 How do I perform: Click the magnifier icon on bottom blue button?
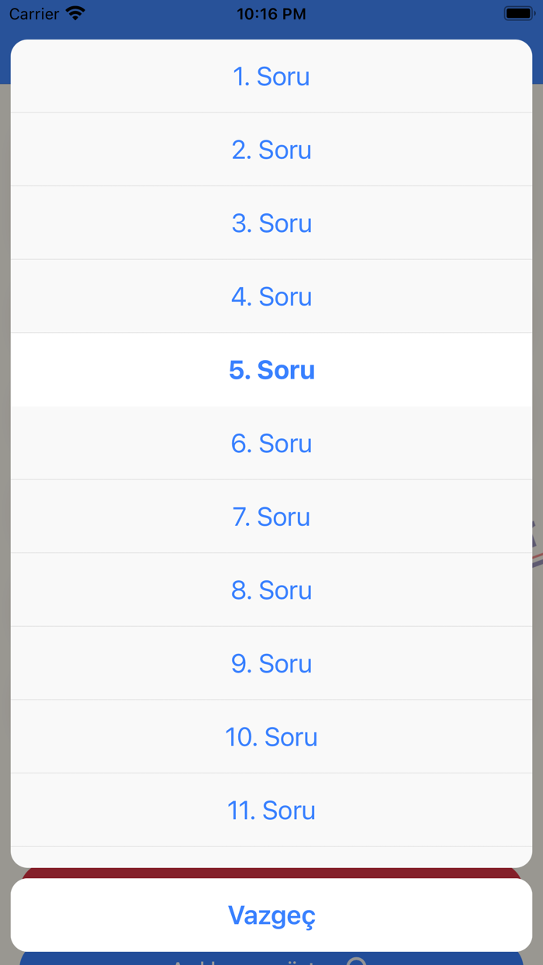[x=356, y=961]
